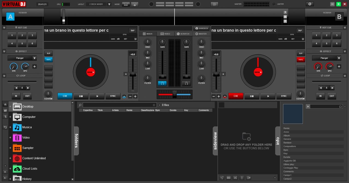Toggle deck A headphone PFL button

(x=162, y=83)
